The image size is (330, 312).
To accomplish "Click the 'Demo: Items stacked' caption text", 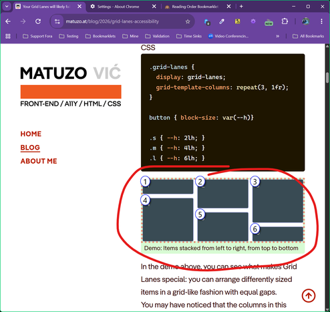I will (221, 248).
